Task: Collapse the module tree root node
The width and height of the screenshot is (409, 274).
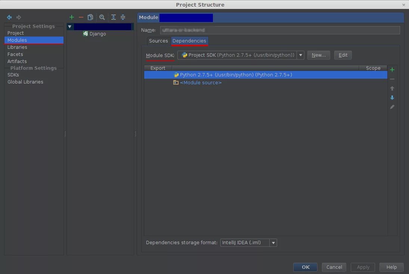Action: 69,26
